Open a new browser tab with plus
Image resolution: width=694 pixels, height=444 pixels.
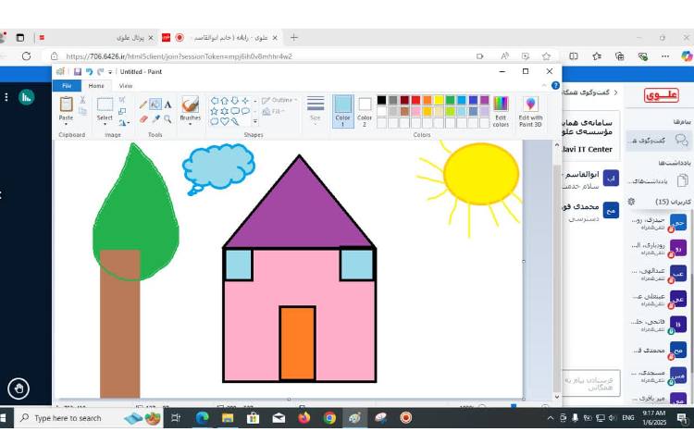[x=294, y=38]
